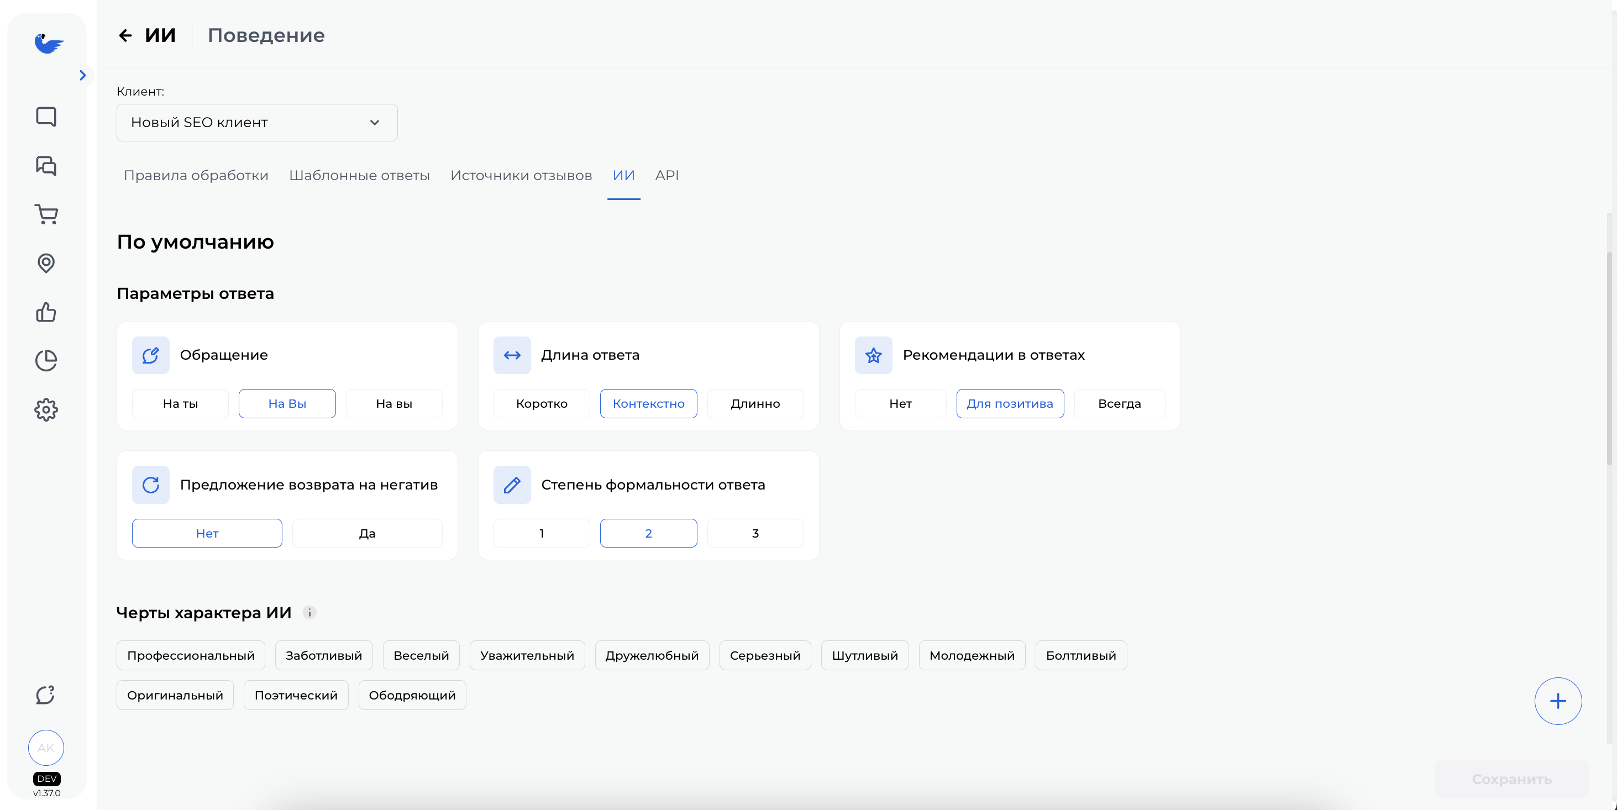Go back with the left arrow

(x=125, y=35)
